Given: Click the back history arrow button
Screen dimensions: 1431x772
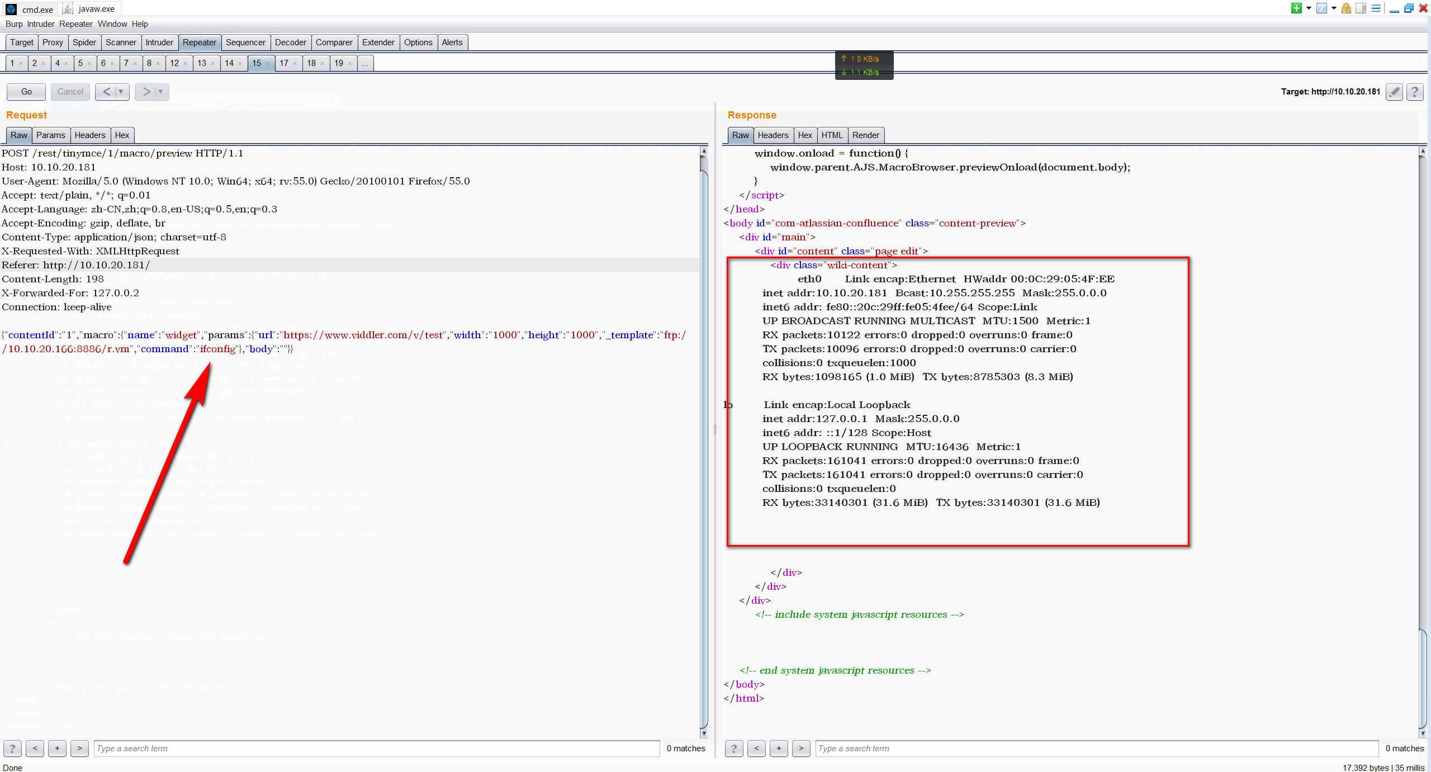Looking at the screenshot, I should (x=106, y=92).
